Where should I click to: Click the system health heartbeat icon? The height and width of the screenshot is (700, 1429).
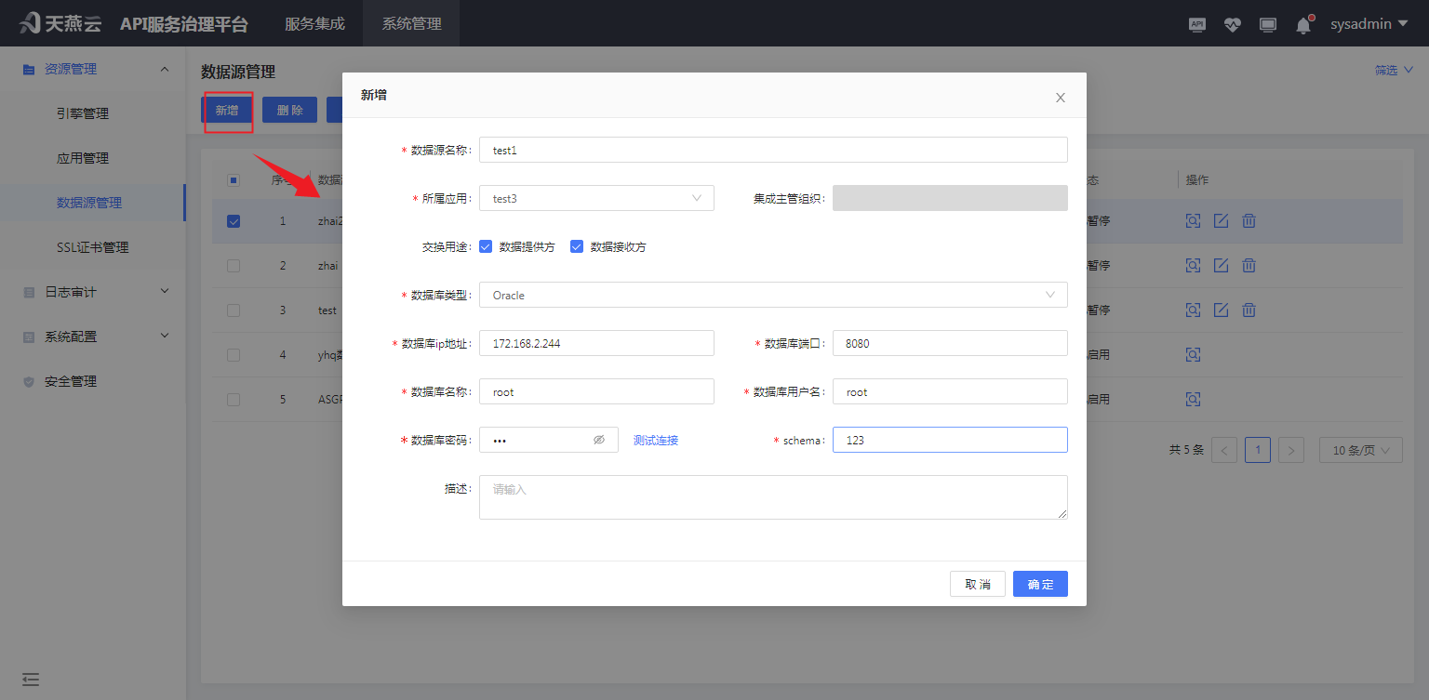click(x=1232, y=24)
